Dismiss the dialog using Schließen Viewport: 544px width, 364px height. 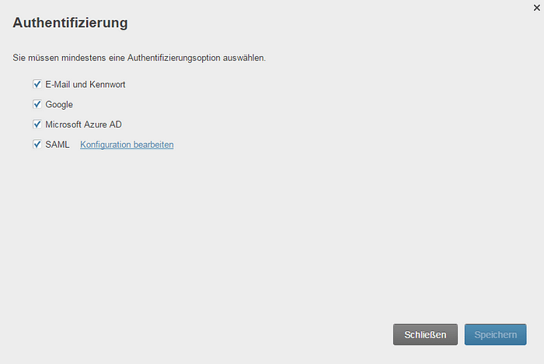425,334
